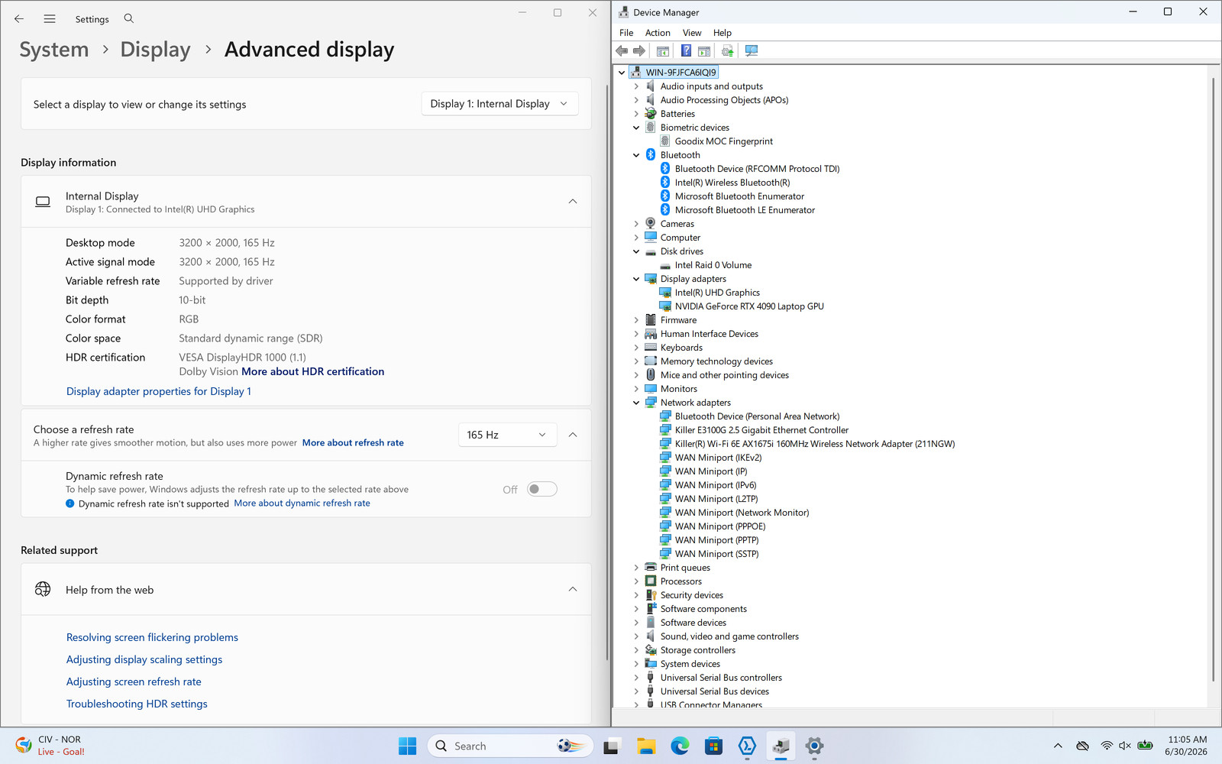1222x764 pixels.
Task: Expand the Cameras tree node
Action: 636,224
